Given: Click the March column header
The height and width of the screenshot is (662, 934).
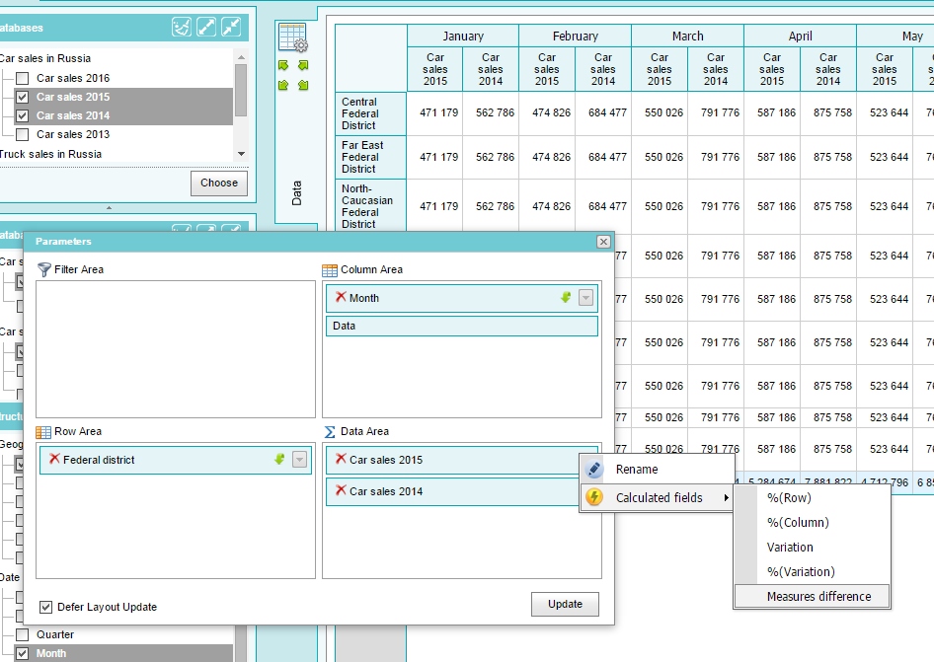Looking at the screenshot, I should coord(688,36).
